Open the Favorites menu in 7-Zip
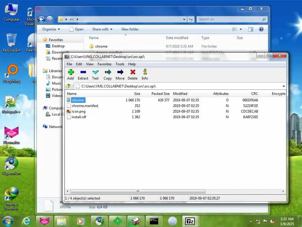302x227 pixels. 105,64
